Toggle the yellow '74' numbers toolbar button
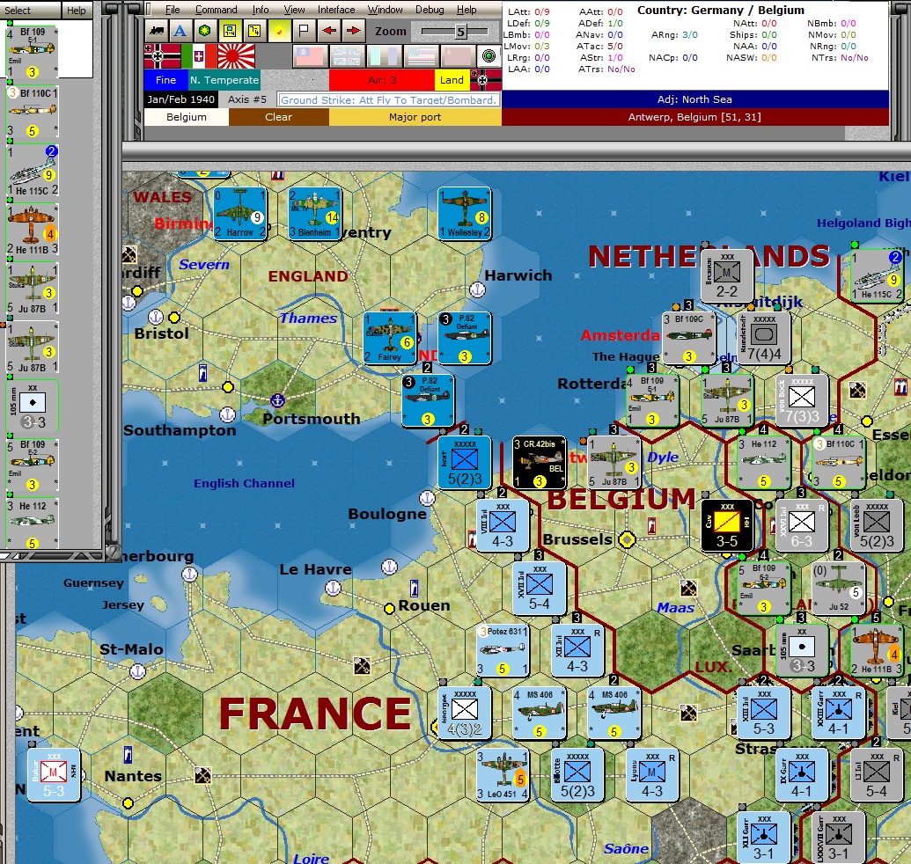The width and height of the screenshot is (911, 864). point(254,30)
